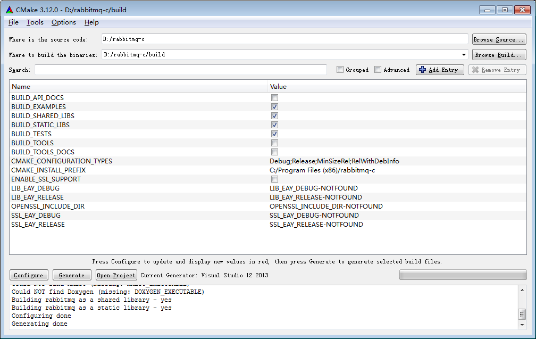The width and height of the screenshot is (536, 339).
Task: Click the CMake logo icon in title bar
Action: [10, 10]
